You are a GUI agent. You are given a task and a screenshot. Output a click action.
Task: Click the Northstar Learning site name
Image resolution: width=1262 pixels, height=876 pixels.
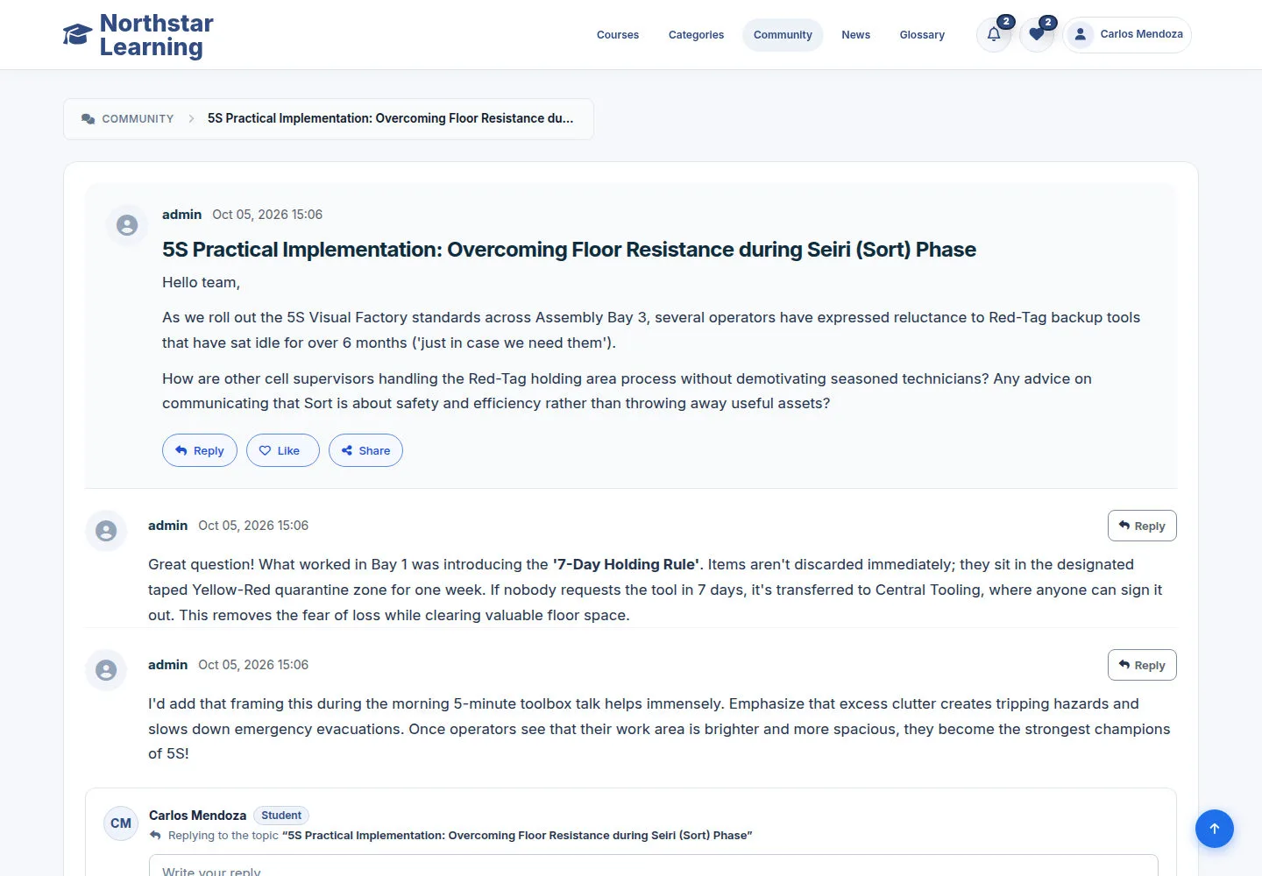[x=157, y=35]
